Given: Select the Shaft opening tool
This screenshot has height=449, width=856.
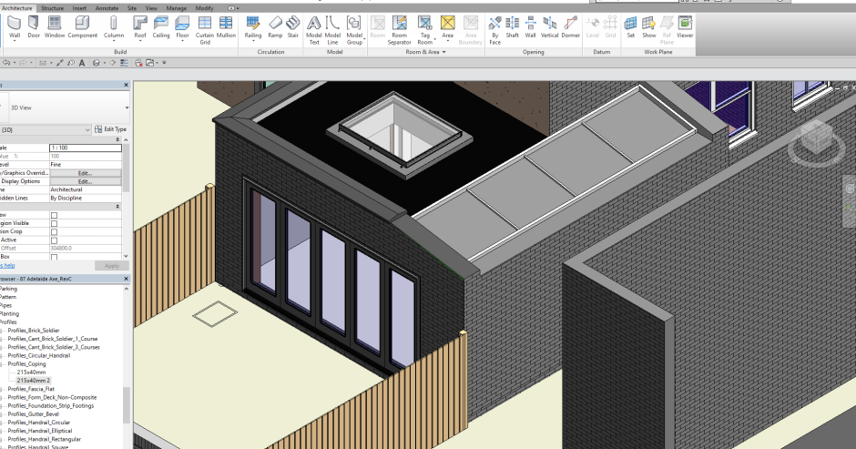Looking at the screenshot, I should (512, 27).
